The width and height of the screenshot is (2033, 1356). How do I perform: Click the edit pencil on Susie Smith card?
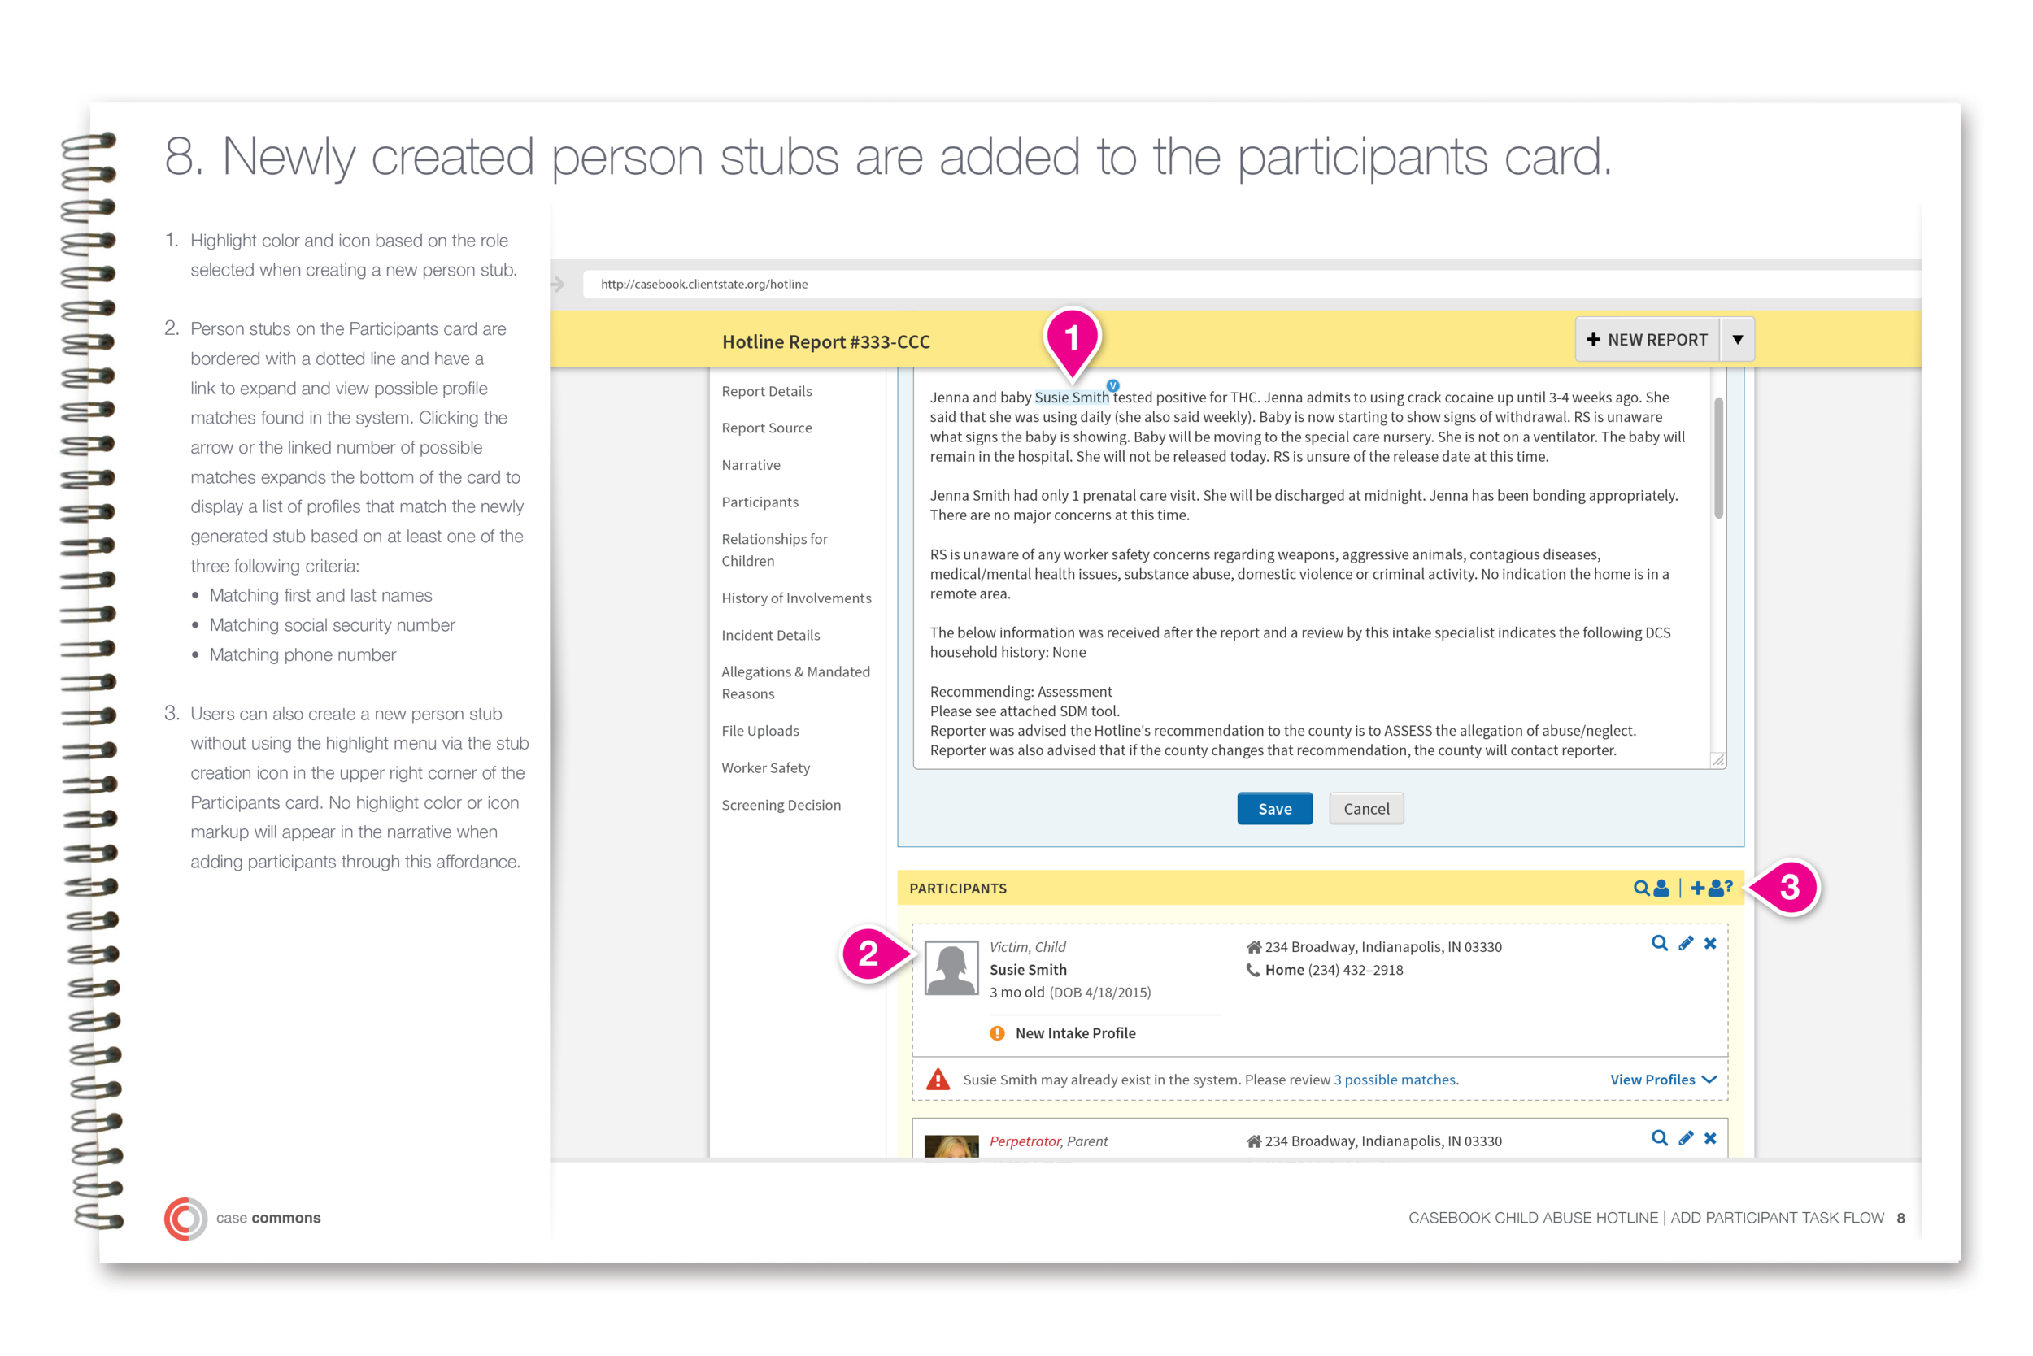[x=1685, y=944]
